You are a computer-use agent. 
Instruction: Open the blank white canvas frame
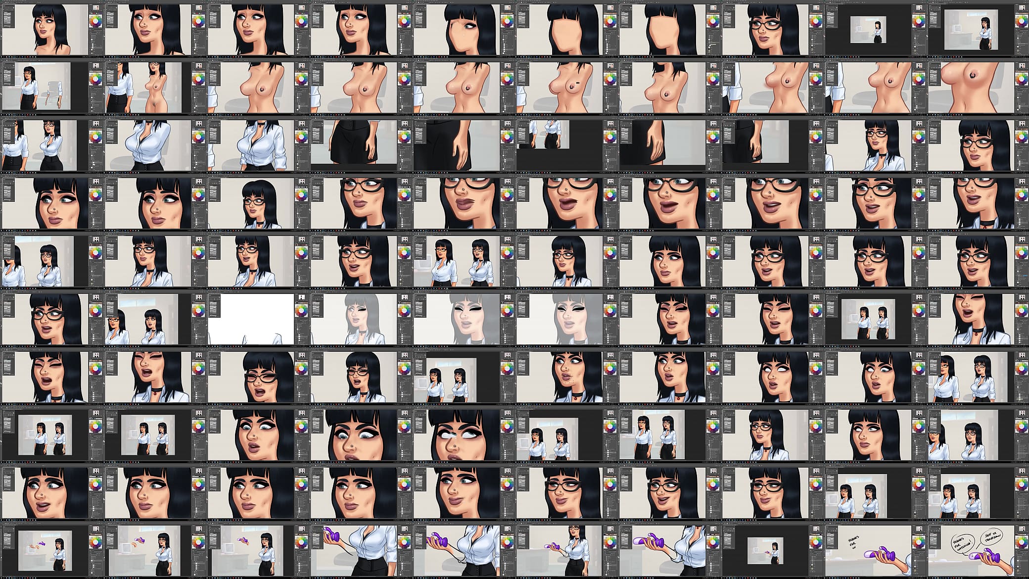(x=257, y=319)
